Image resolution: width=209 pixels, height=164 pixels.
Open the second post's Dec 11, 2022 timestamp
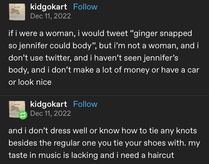click(x=50, y=113)
